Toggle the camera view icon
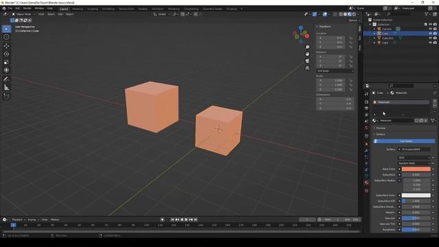The image size is (439, 247). click(x=307, y=61)
